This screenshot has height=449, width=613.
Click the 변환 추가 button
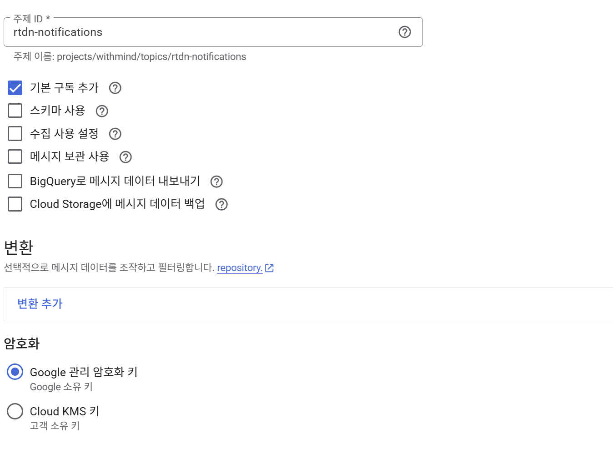point(40,304)
